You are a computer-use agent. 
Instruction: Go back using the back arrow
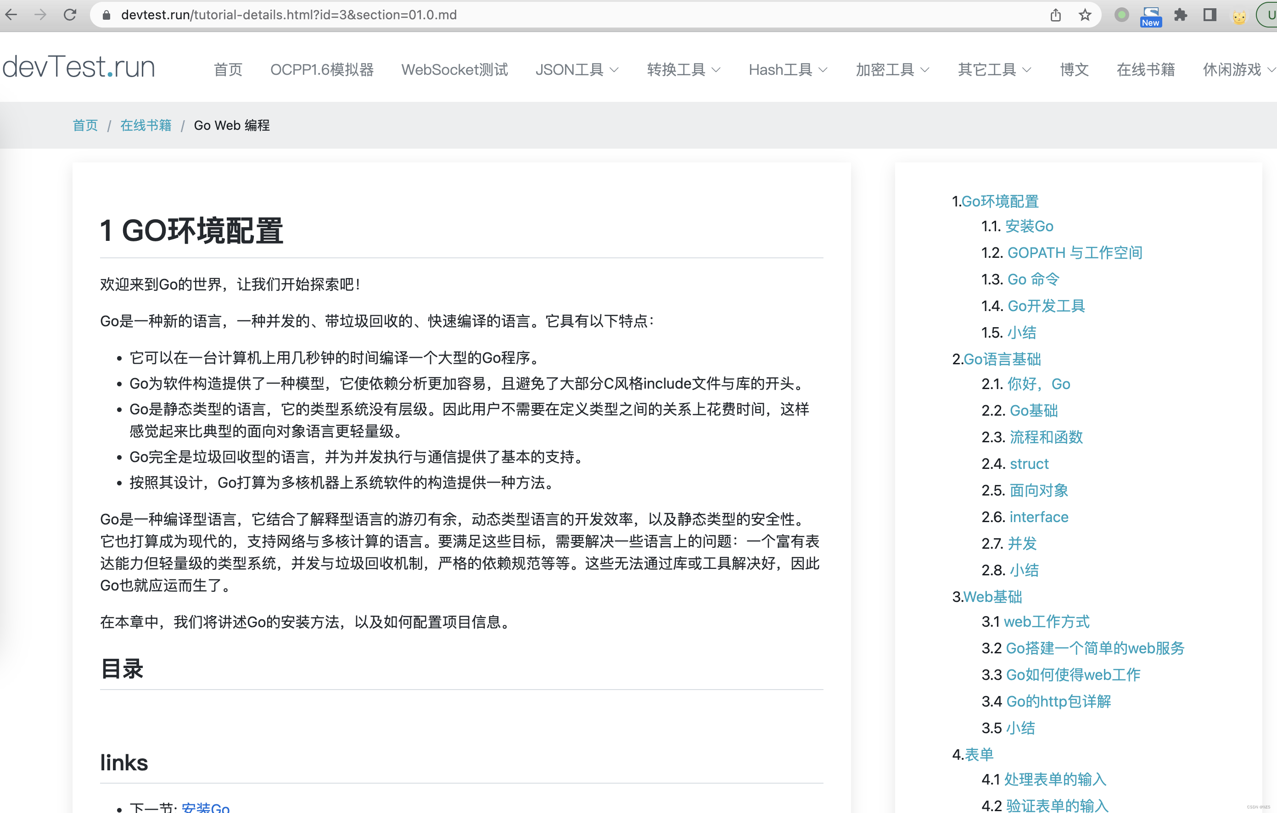[x=11, y=15]
